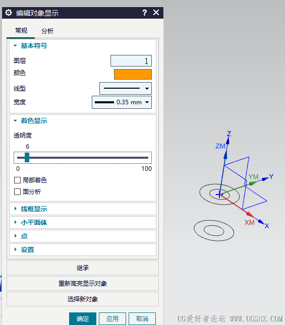285x325 pixels.
Task: Close the 编辑对象显示 dialog
Action: (x=156, y=13)
